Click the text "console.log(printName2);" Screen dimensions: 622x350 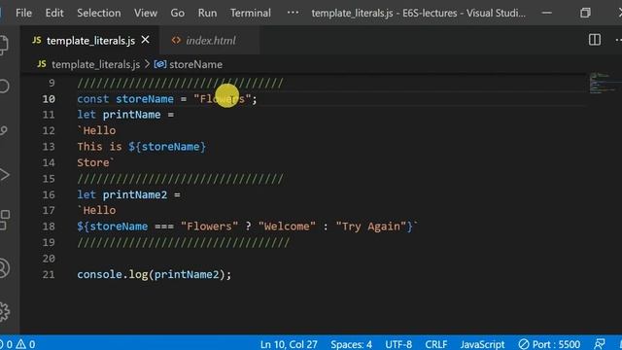click(x=154, y=274)
